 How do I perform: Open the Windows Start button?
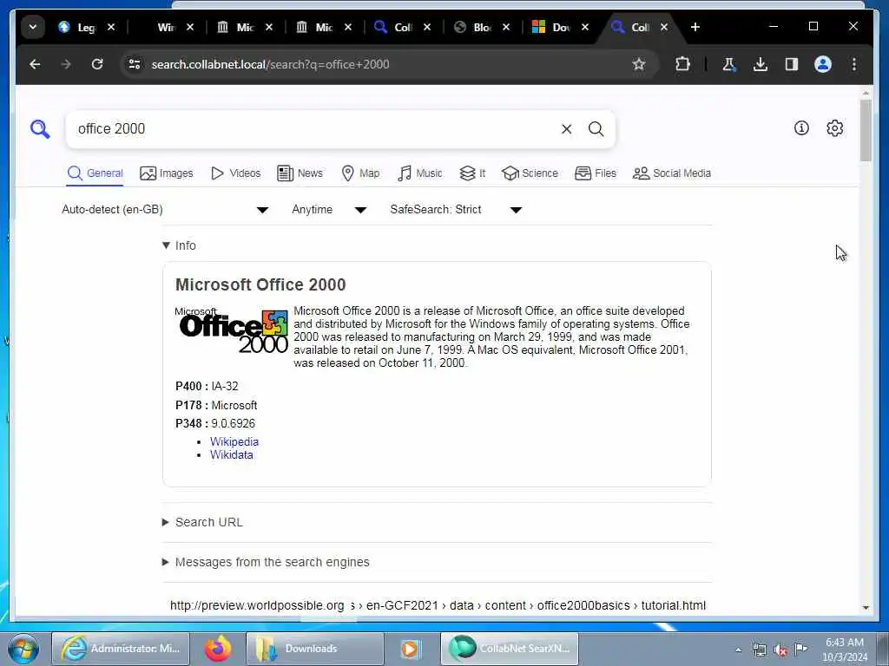click(23, 649)
